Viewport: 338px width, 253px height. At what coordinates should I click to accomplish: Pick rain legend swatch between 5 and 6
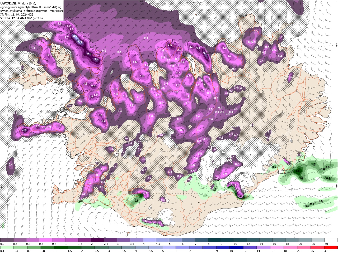pyautogui.click(x=170, y=247)
